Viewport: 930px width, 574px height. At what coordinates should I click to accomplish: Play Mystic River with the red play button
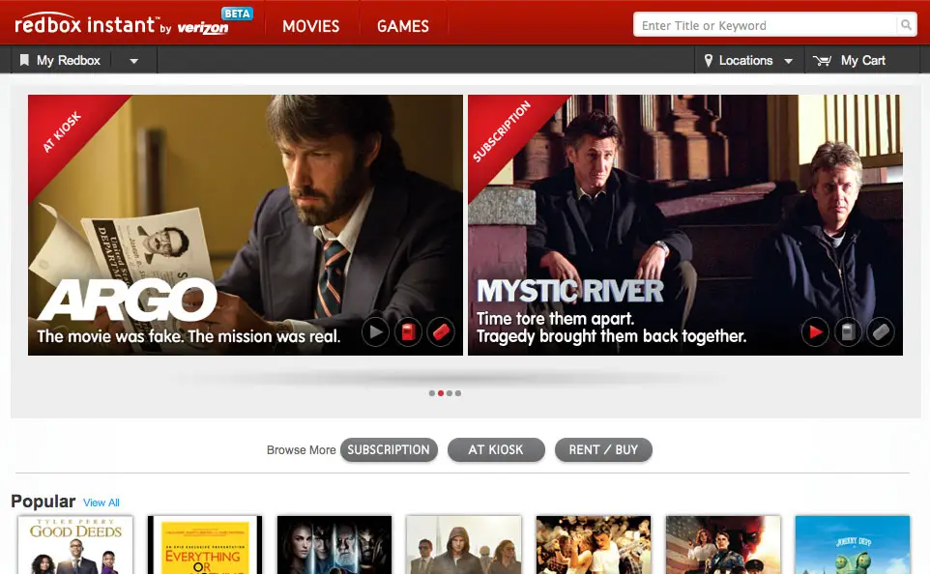tap(816, 332)
